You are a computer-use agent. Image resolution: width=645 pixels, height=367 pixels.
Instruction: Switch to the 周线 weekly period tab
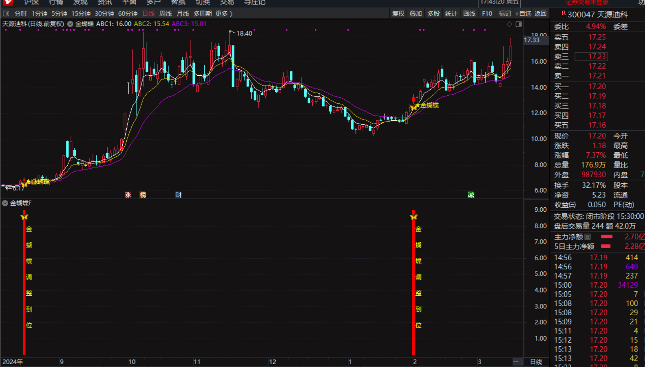[165, 13]
